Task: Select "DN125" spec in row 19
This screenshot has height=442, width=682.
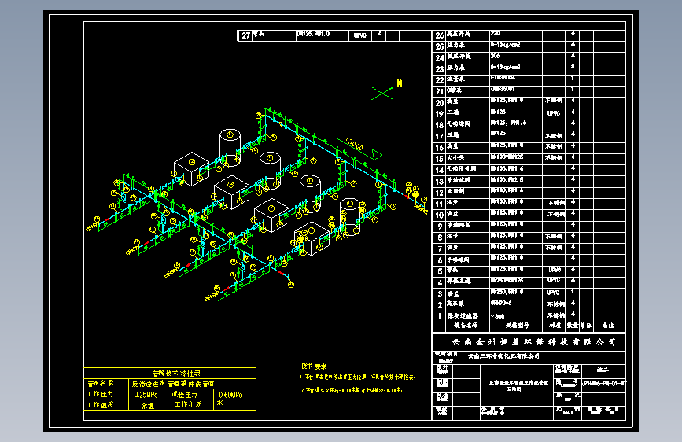Action: [x=499, y=112]
